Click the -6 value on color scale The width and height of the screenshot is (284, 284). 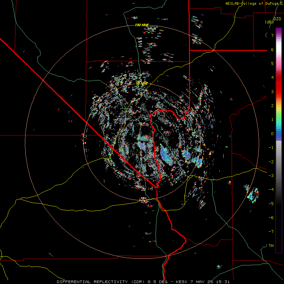(x=271, y=218)
